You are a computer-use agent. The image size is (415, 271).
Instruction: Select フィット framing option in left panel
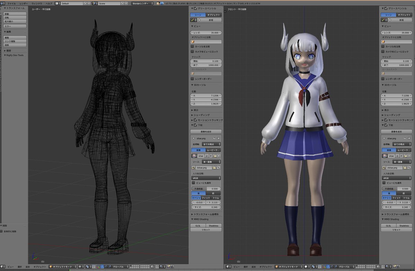206,198
